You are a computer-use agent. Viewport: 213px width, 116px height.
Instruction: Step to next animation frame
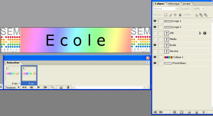45,87
